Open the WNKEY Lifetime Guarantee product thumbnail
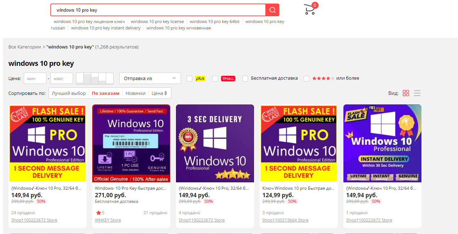This screenshot has height=234, width=458. [131, 143]
